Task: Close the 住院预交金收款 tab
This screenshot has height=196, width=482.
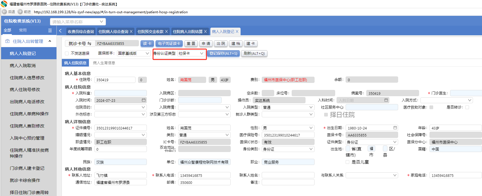Action: pos(167,32)
